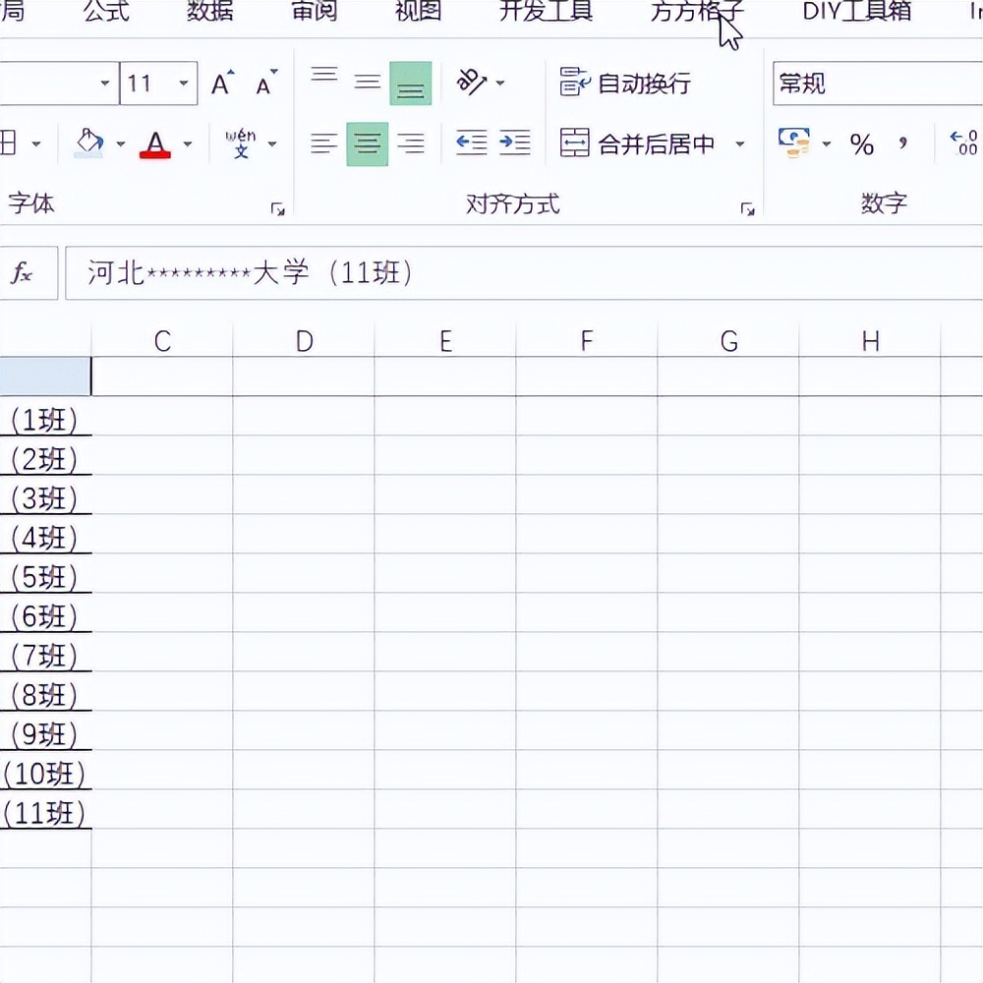Viewport: 983px width, 983px height.
Task: Select the fill color bucket icon
Action: point(91,143)
